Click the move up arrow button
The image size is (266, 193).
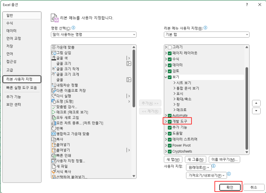(256, 103)
